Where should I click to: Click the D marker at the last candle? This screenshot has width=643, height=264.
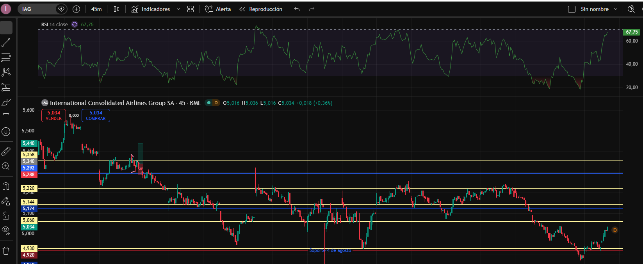coord(615,230)
